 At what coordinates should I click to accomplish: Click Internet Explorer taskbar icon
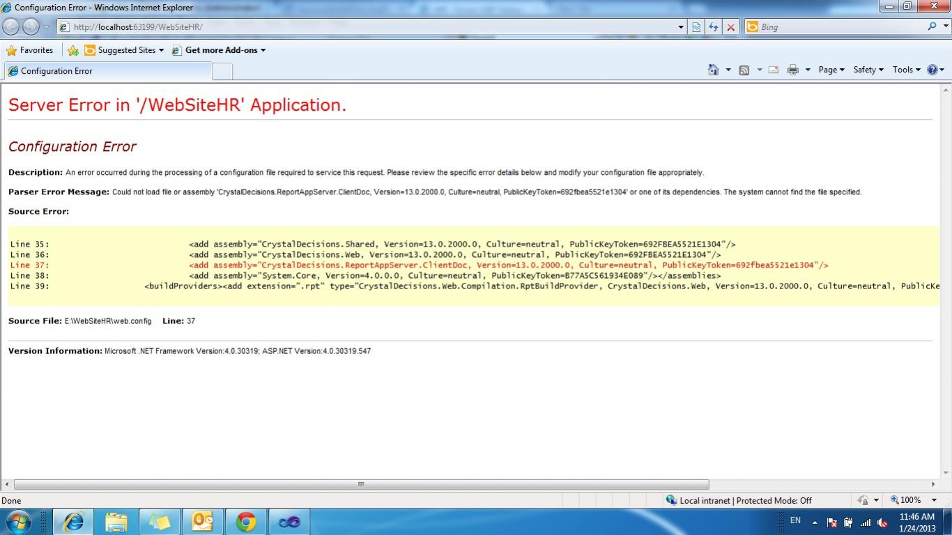pyautogui.click(x=73, y=522)
